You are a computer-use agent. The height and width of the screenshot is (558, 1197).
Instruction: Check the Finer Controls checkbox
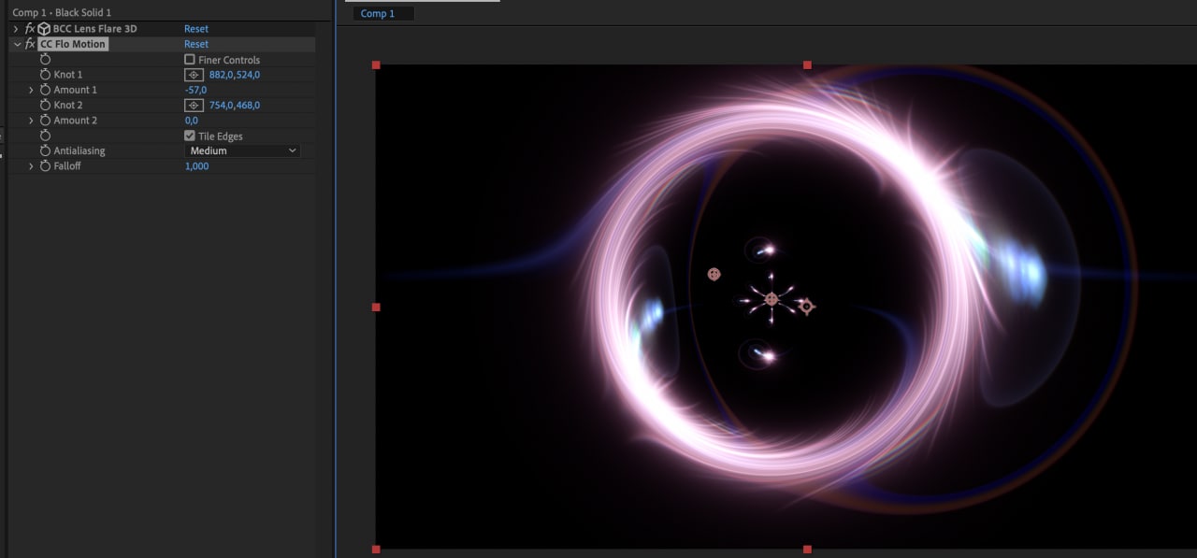190,60
